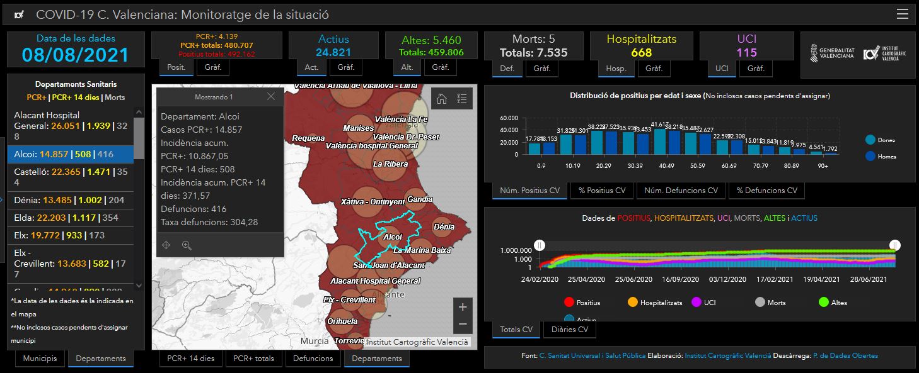The width and height of the screenshot is (919, 373).
Task: Open the hamburger menu in header
Action: coord(902,14)
